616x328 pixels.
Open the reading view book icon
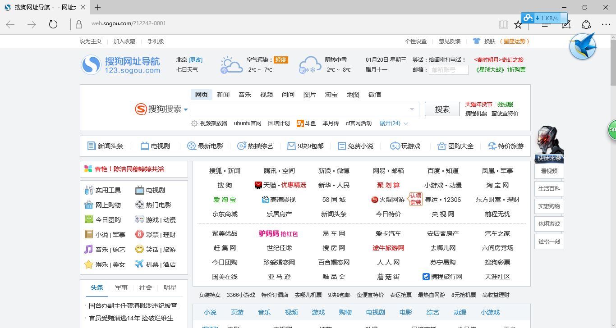pyautogui.click(x=504, y=24)
